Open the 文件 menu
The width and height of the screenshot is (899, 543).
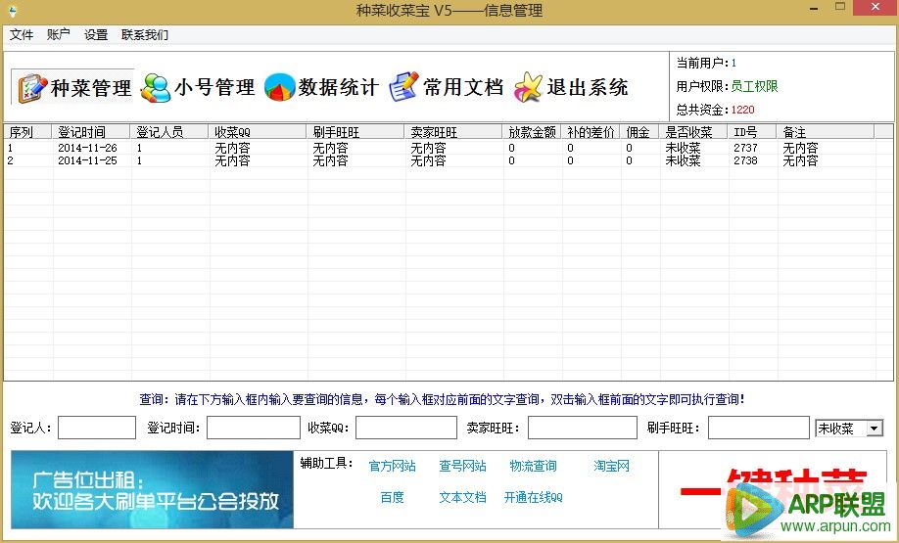tap(22, 35)
